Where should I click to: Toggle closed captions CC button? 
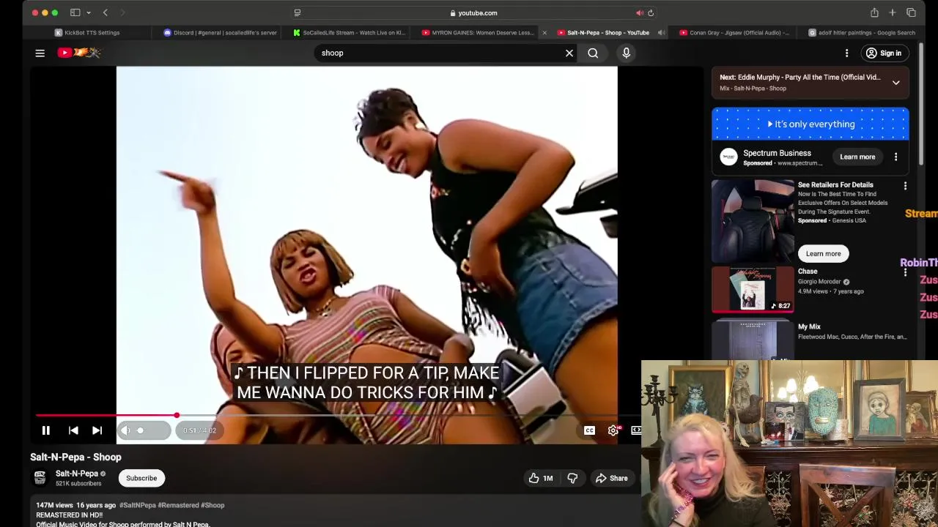pos(589,430)
